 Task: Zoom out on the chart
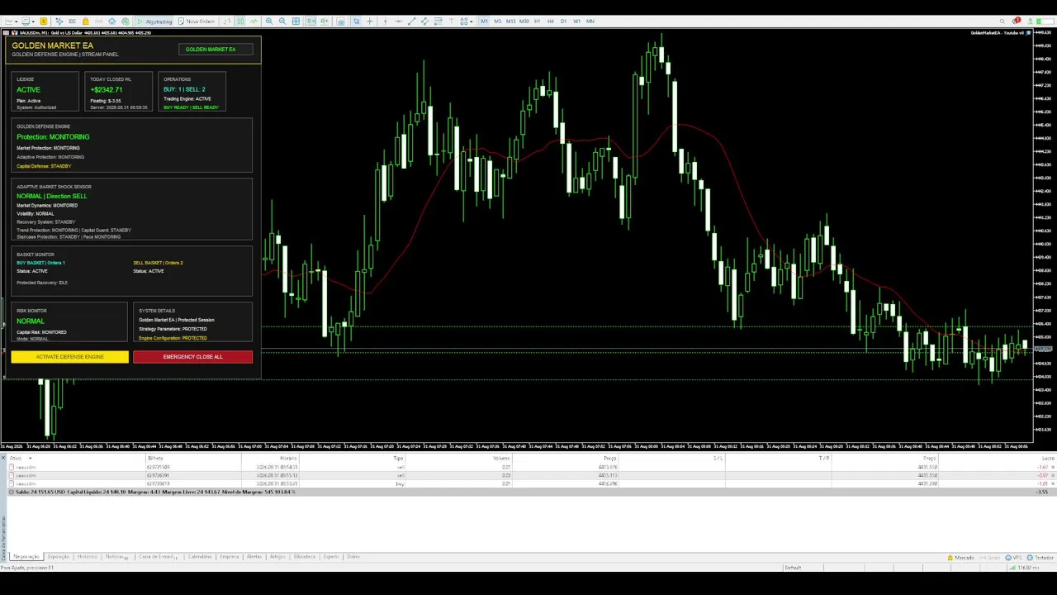(282, 21)
